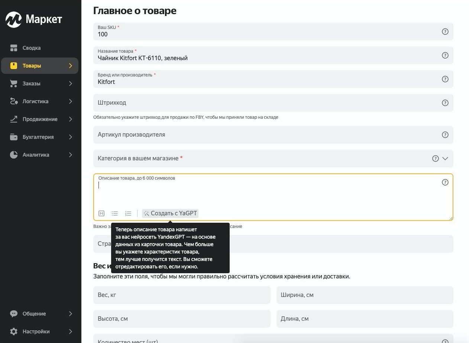
Task: Click into the Вес, кг input field
Action: click(182, 295)
